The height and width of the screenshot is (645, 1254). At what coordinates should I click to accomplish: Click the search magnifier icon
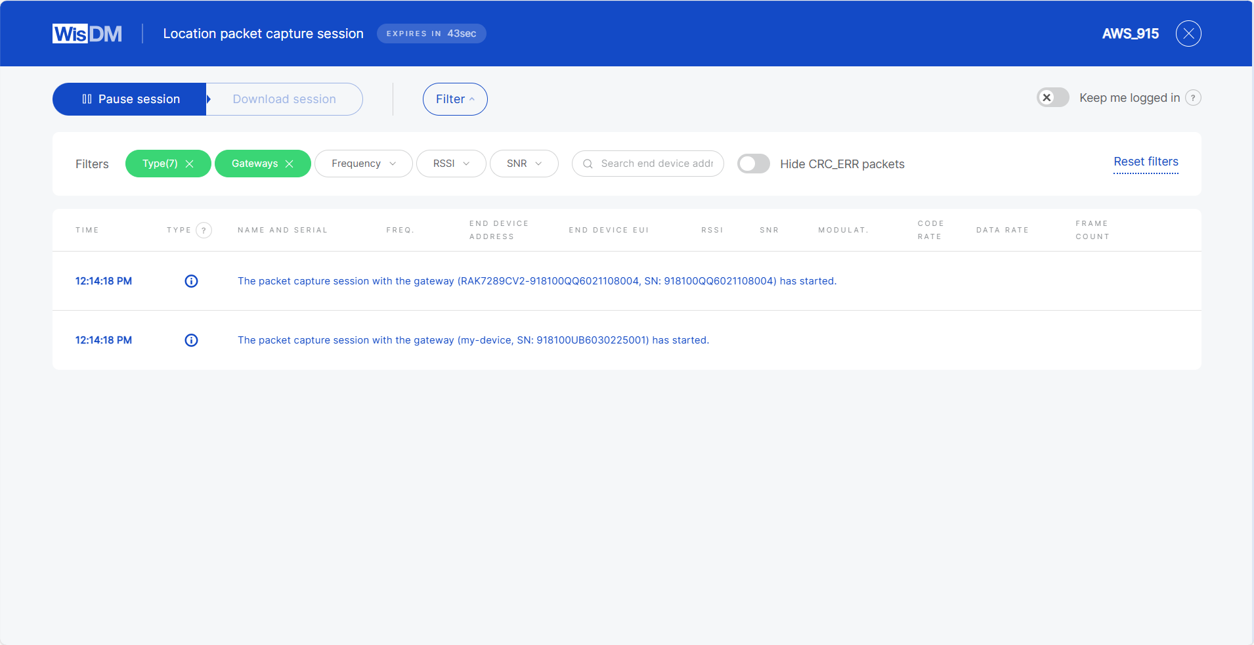[x=588, y=164]
